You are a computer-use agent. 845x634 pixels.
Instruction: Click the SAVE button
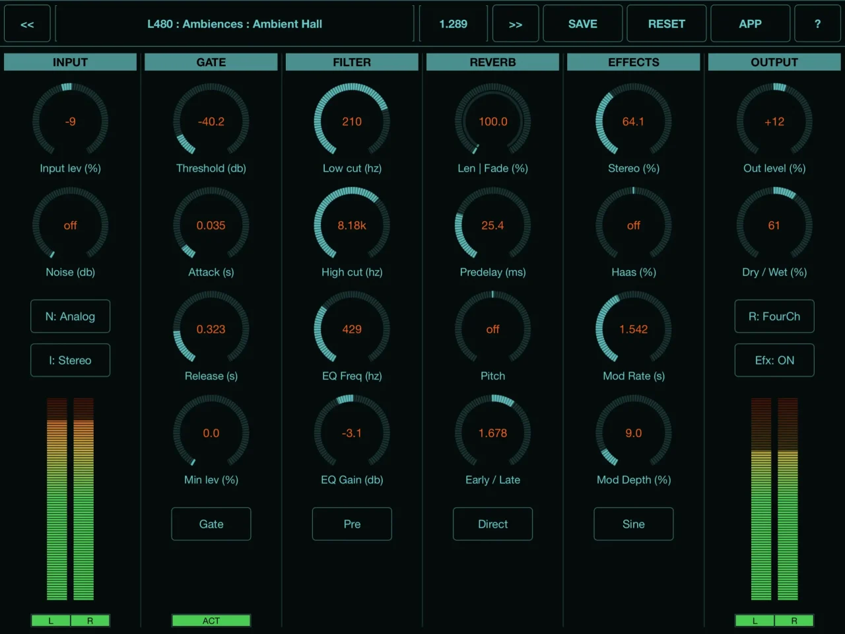click(583, 24)
